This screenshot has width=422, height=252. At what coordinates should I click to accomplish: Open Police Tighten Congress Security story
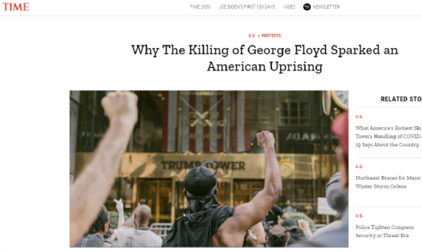pyautogui.click(x=385, y=231)
